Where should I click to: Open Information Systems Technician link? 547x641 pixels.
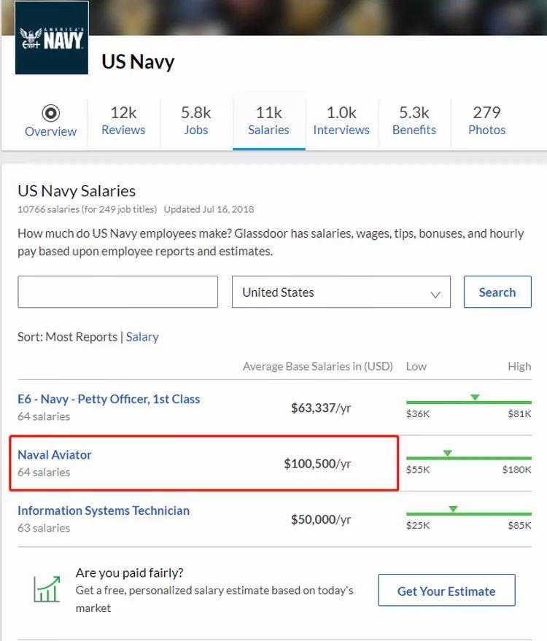[104, 510]
